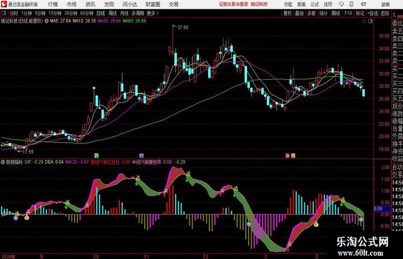
Task: Click the 证券交易未登录 login link
Action: click(x=234, y=4)
